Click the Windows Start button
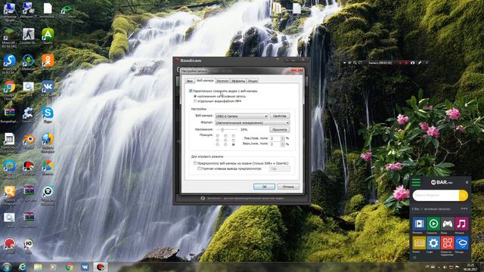484x272 pixels. click(7, 267)
